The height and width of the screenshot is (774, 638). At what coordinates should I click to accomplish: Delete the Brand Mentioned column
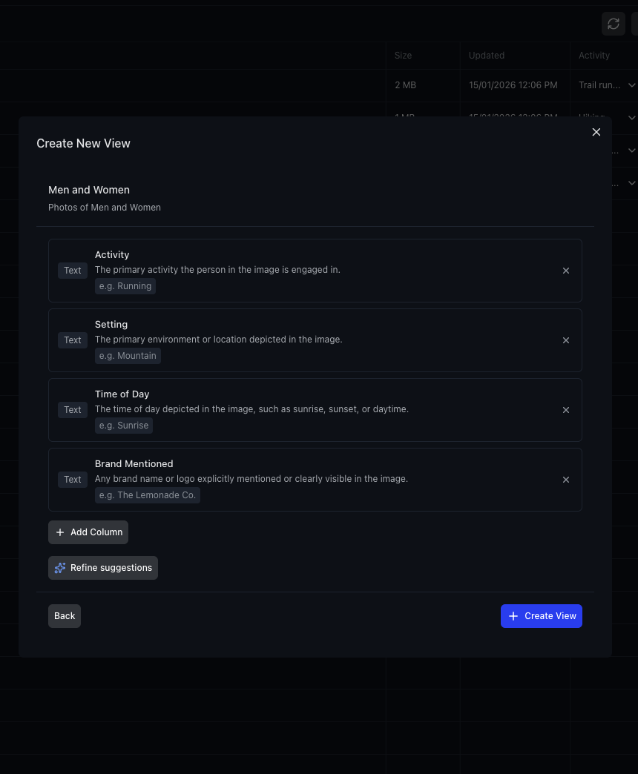[x=566, y=480]
